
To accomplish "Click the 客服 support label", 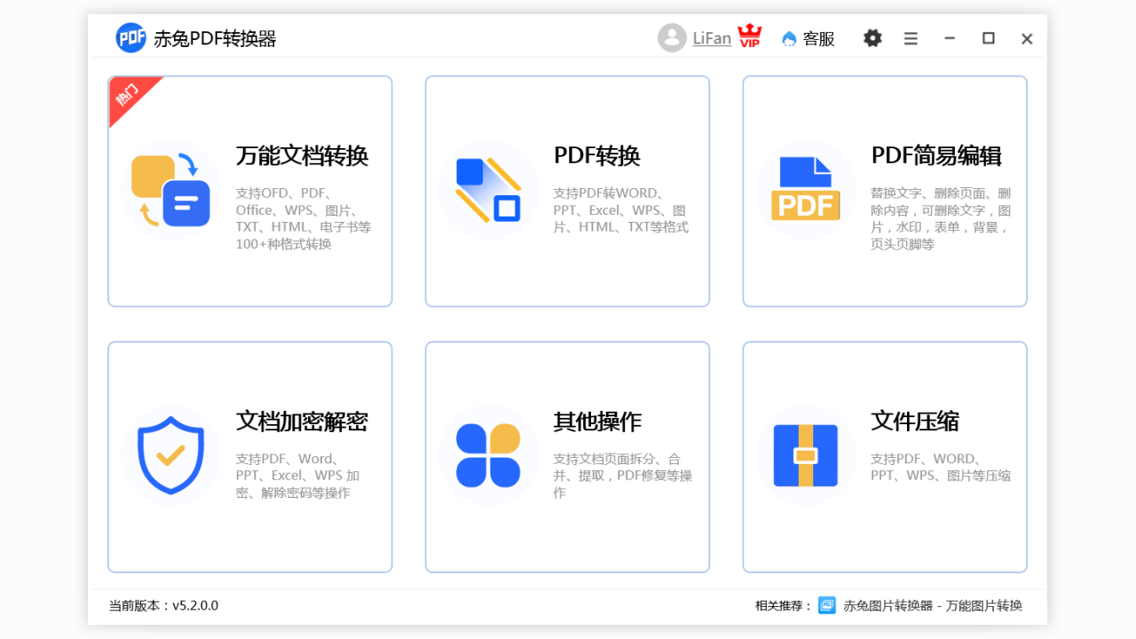I will pyautogui.click(x=819, y=39).
